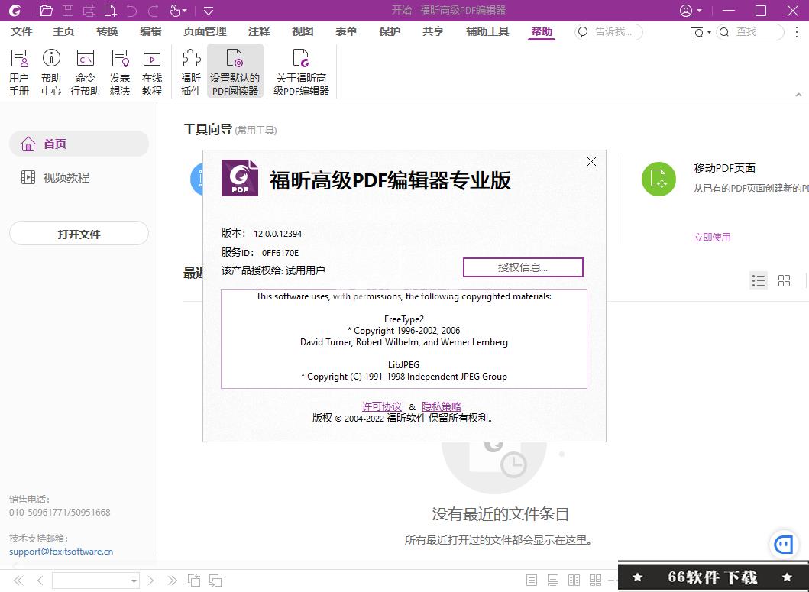Click the support@foxitsoftware.cn email link
This screenshot has width=809, height=592.
61,552
